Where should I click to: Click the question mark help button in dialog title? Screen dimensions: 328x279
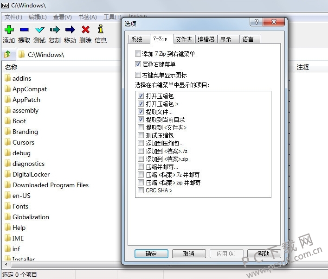(256, 22)
